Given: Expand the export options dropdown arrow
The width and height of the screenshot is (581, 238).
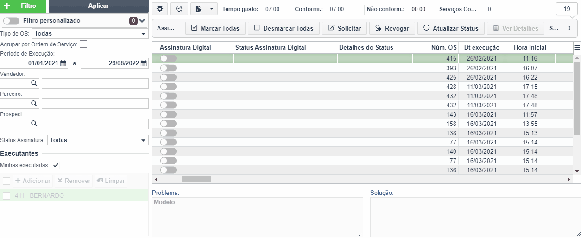Looking at the screenshot, I should tap(211, 9).
